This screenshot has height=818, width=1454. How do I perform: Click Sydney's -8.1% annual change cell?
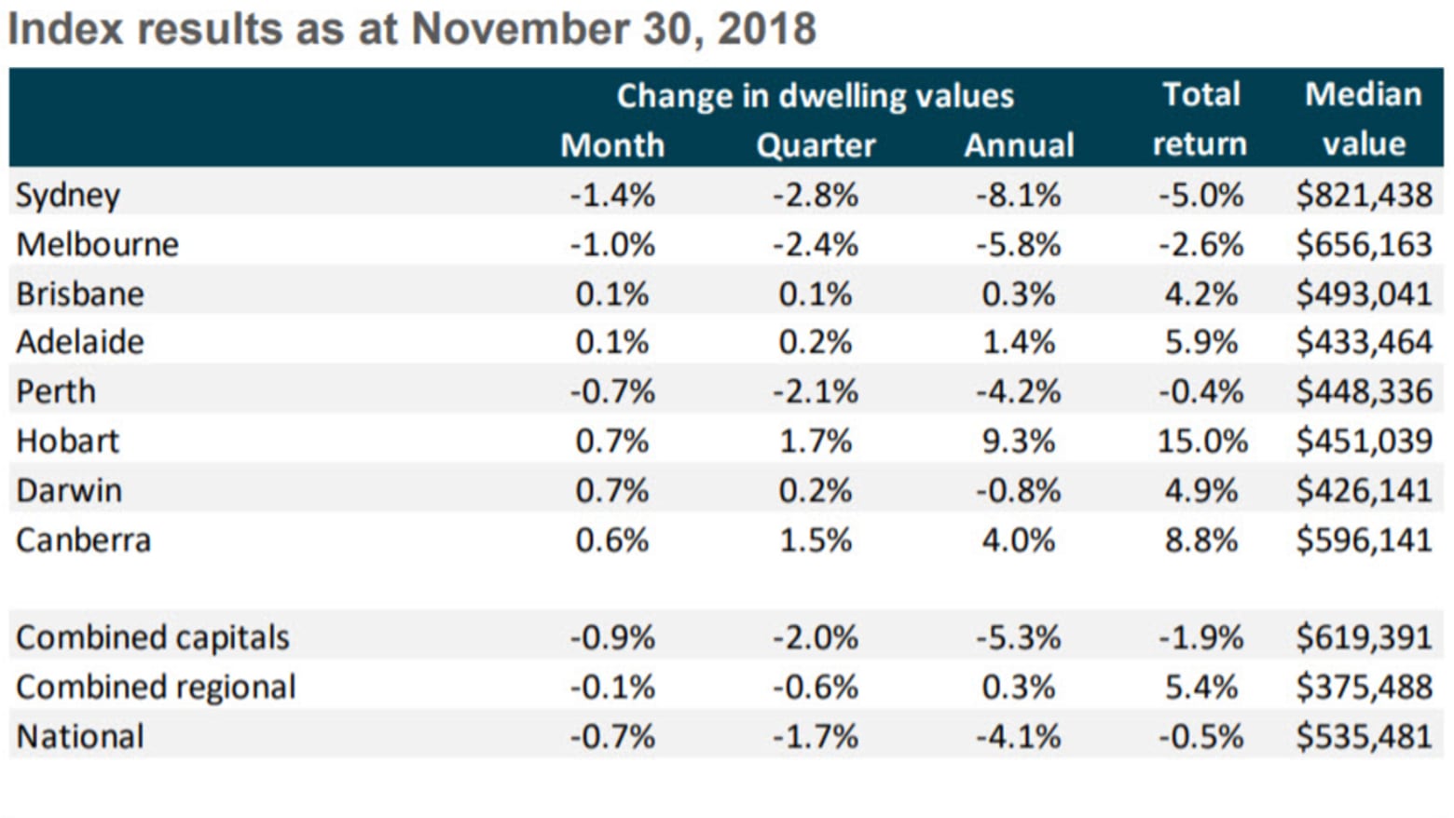[x=1018, y=196]
